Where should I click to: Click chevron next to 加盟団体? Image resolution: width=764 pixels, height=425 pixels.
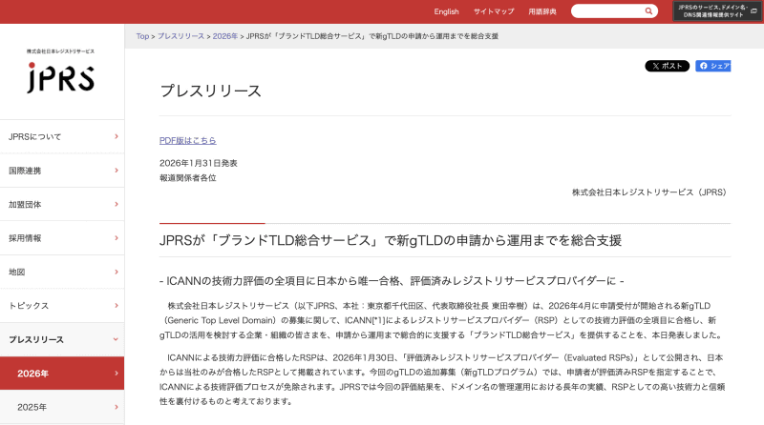coord(116,204)
